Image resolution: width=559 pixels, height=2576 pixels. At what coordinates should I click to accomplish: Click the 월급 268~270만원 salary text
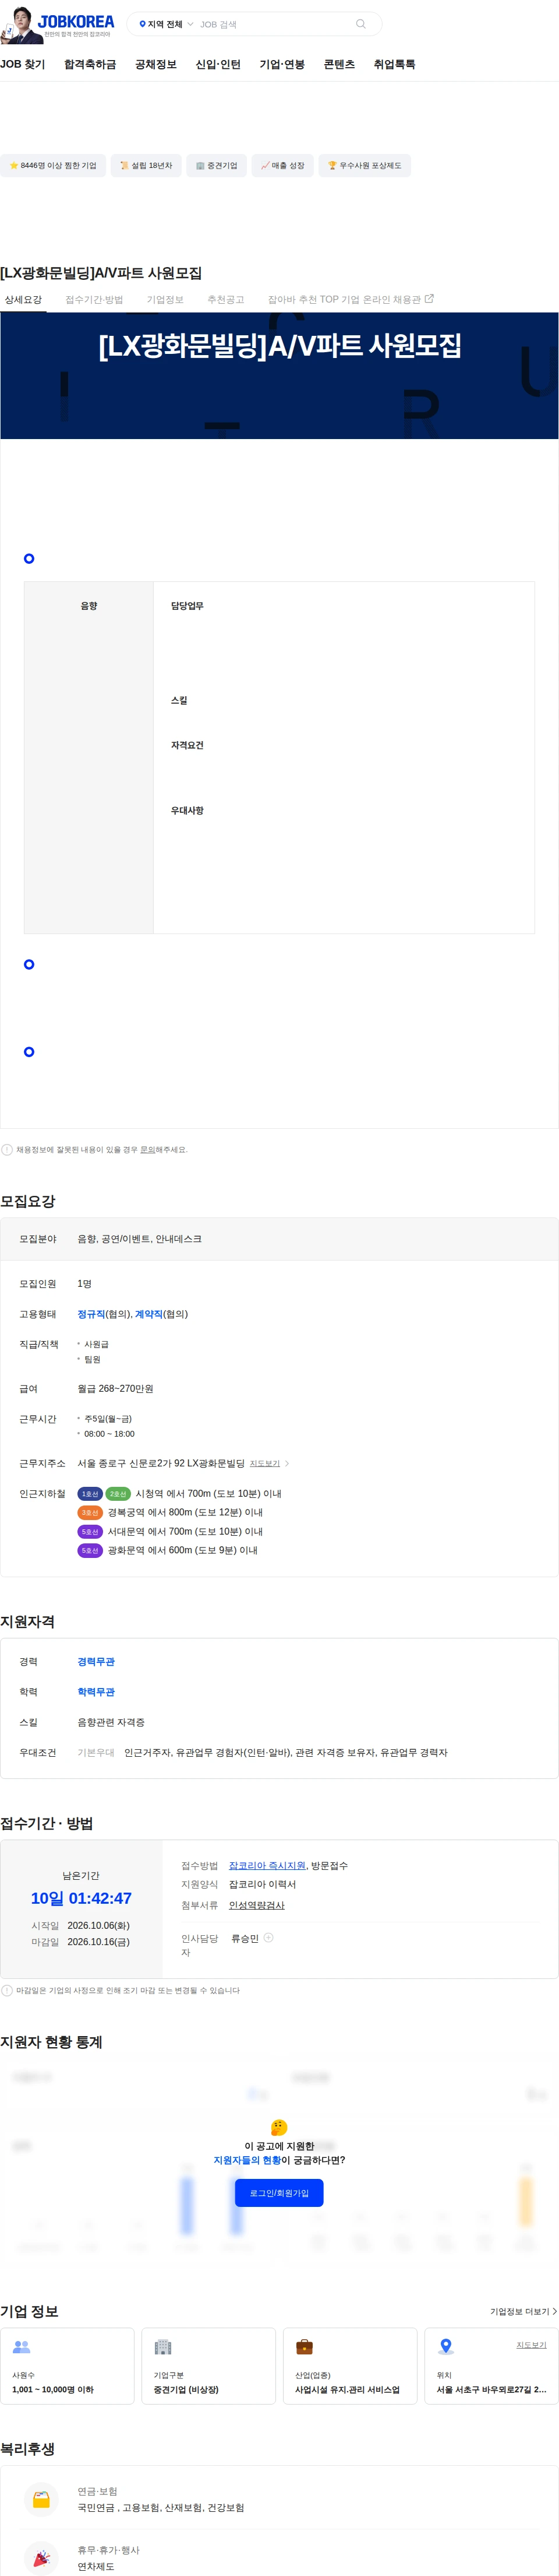(x=116, y=1389)
